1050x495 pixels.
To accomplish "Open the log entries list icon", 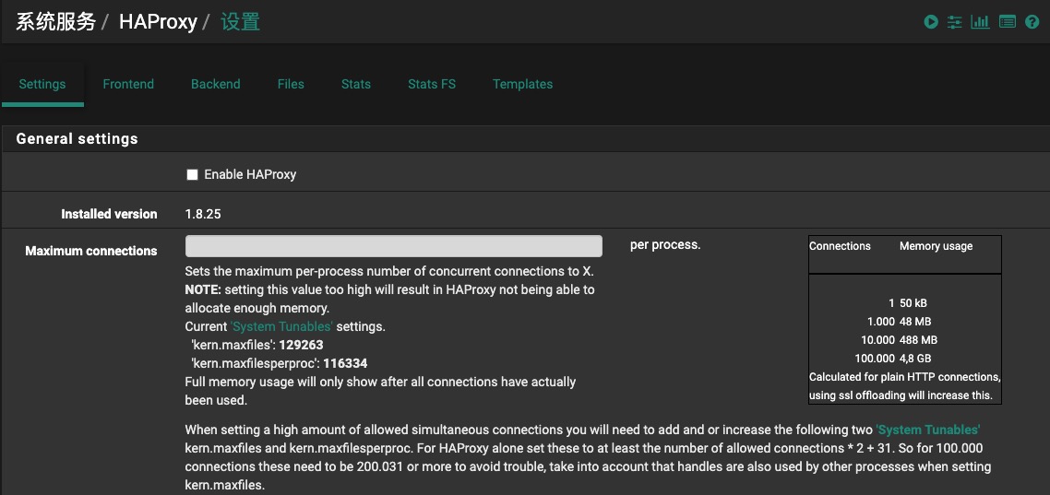I will pyautogui.click(x=1007, y=22).
